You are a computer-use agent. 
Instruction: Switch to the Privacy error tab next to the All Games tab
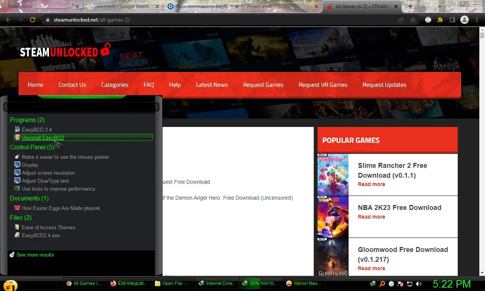coord(282,6)
